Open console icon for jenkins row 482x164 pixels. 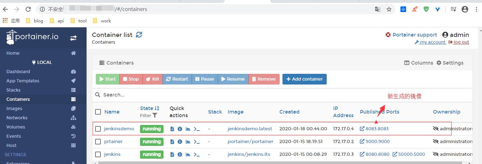197,154
